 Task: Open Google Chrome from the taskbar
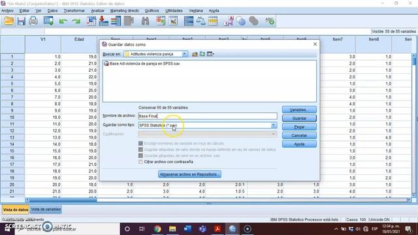click(157, 228)
